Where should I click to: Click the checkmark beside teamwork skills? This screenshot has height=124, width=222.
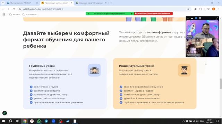click(x=31, y=99)
